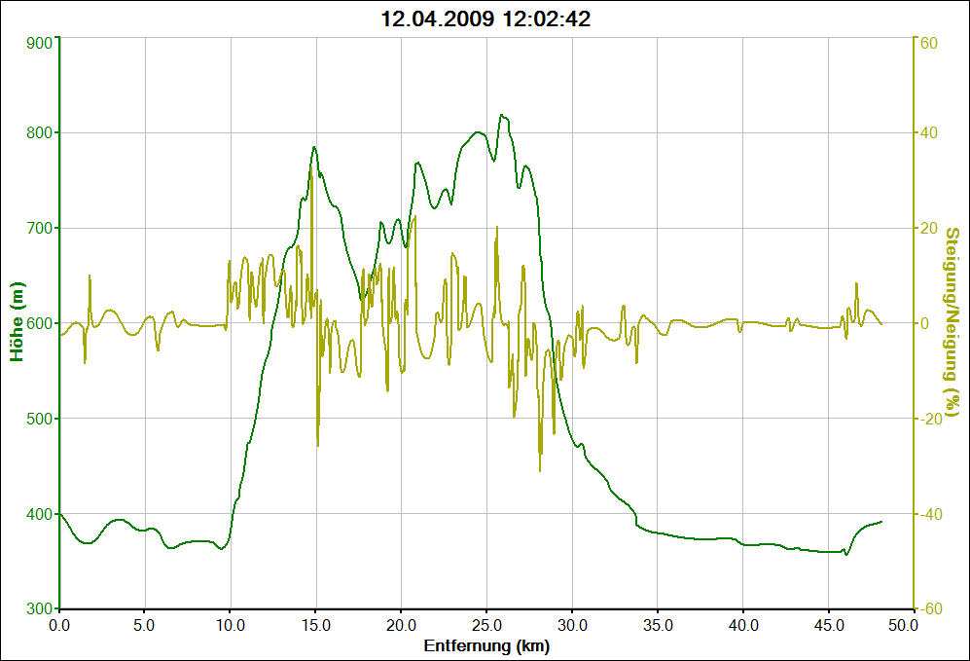Click the Entfernung (km) x-axis label

(x=485, y=645)
